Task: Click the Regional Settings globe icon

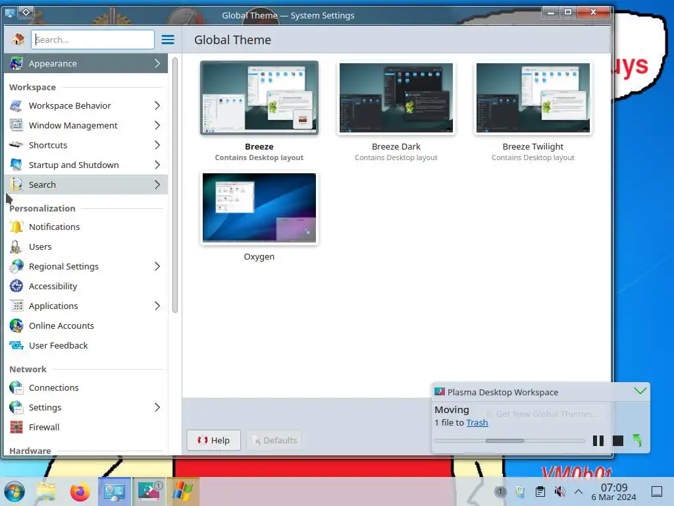Action: coord(16,266)
